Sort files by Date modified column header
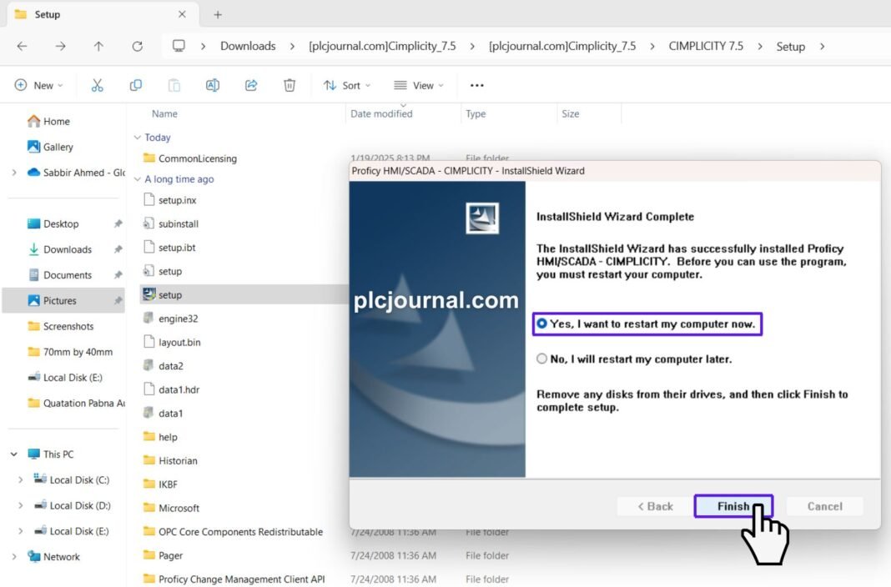891x587 pixels. (x=381, y=114)
